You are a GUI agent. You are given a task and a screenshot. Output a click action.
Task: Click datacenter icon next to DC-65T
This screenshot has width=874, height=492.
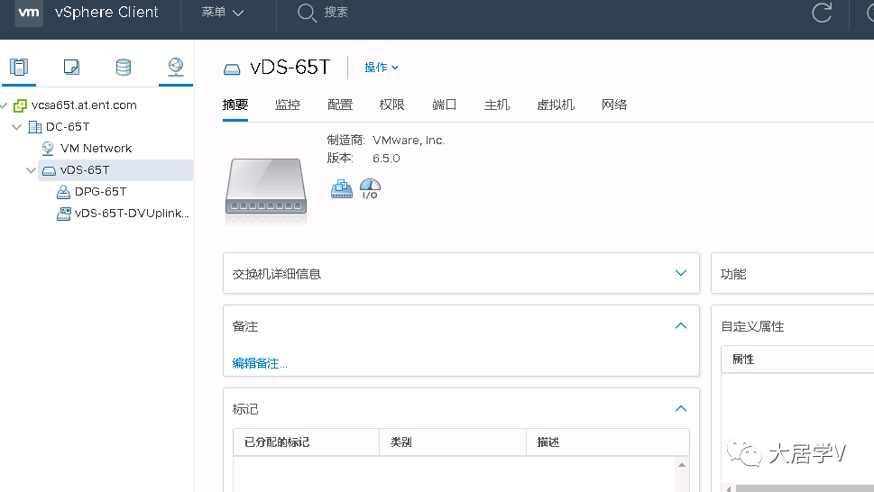[34, 127]
